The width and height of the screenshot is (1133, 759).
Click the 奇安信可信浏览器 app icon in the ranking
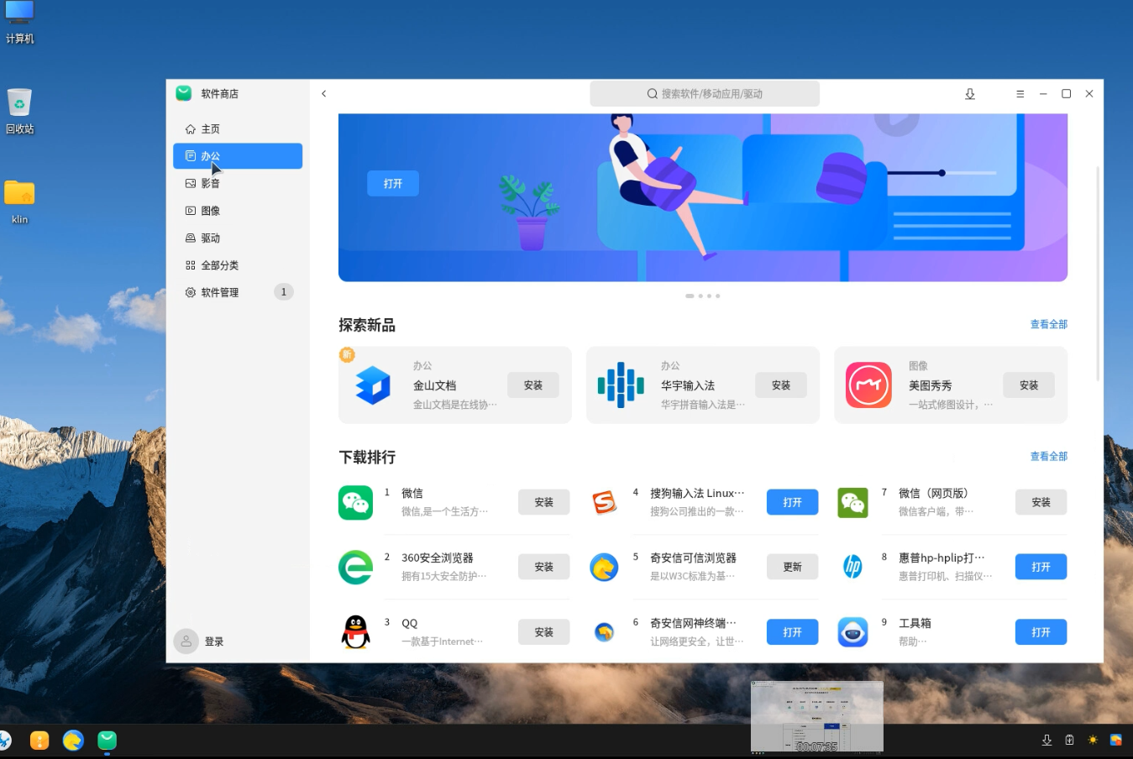[604, 568]
